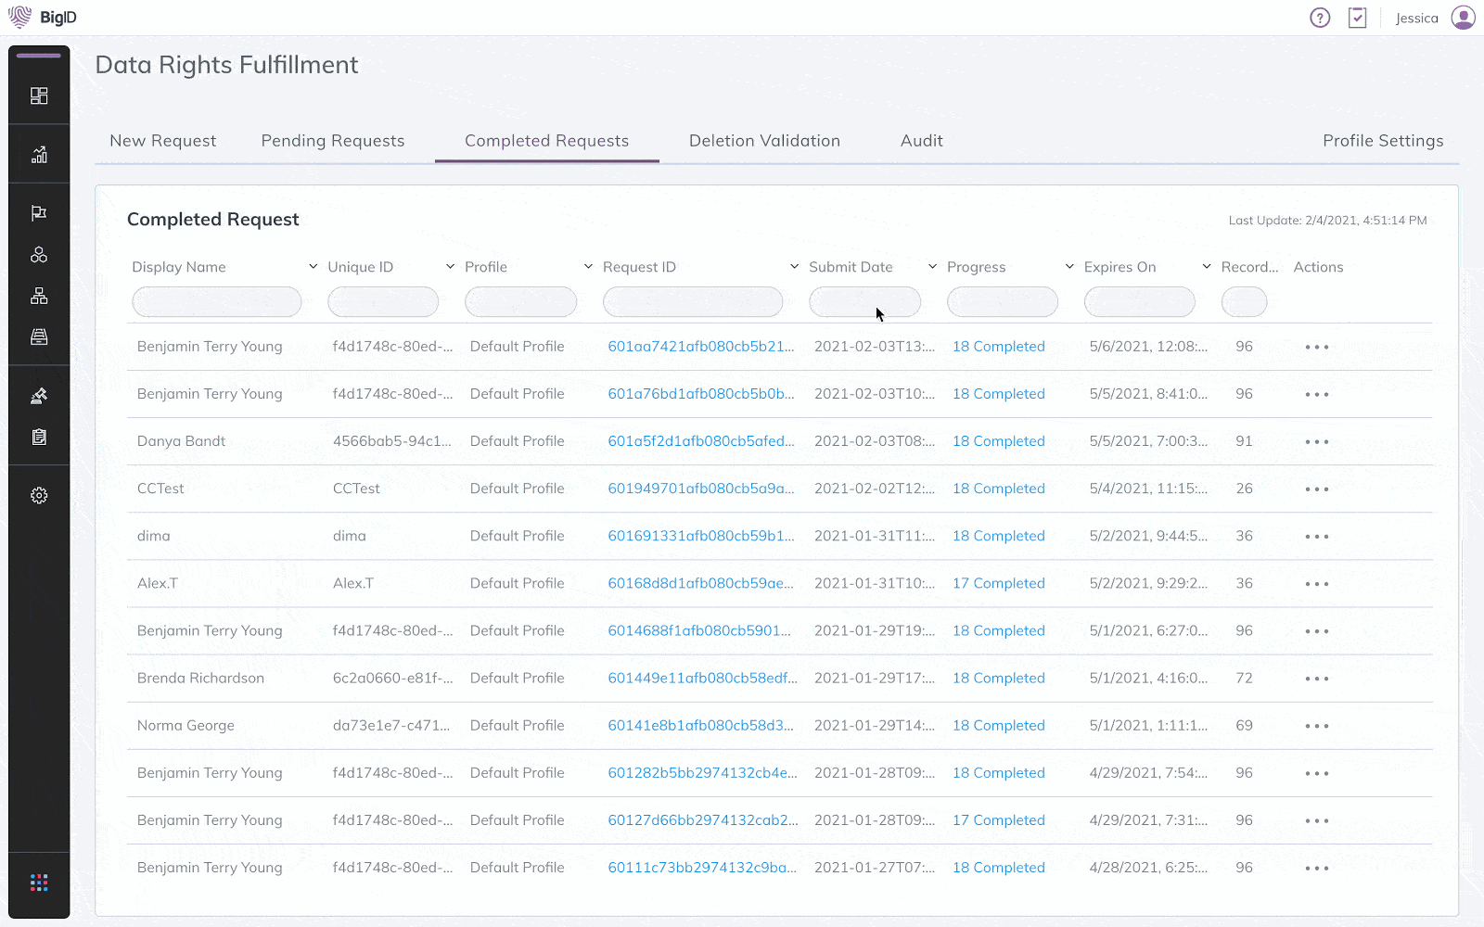Open the data sources org-chart sidebar icon
Screen dimensions: 1484x927
tap(38, 295)
